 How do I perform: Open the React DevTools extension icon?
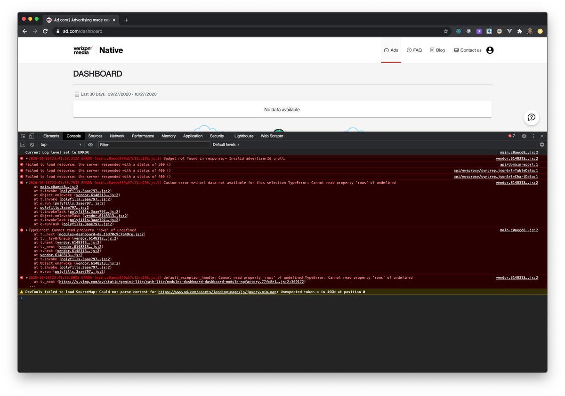(x=469, y=31)
